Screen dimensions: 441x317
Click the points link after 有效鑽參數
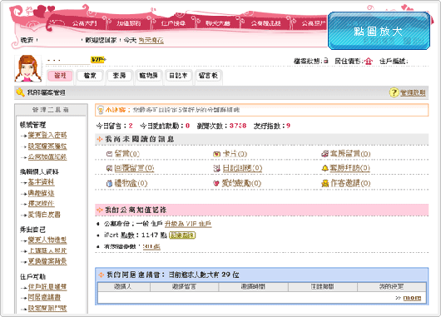[151, 246]
